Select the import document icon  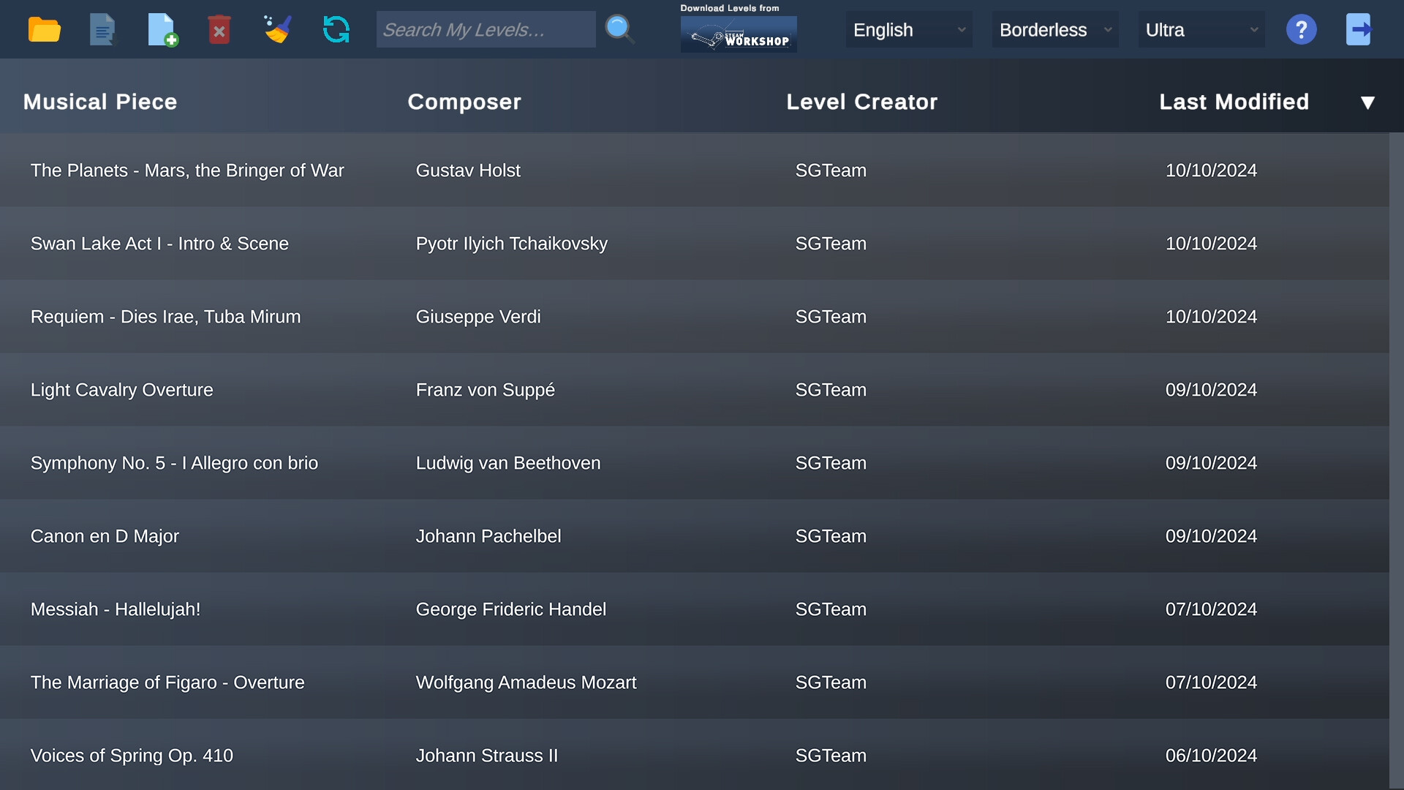click(102, 29)
